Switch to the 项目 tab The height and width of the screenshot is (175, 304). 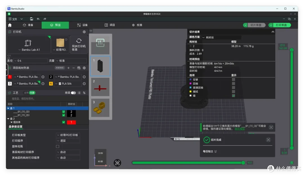110,25
